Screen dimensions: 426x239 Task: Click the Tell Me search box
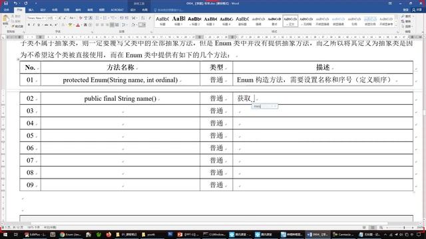click(x=169, y=10)
